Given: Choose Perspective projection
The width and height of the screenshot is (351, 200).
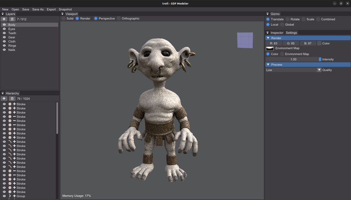Looking at the screenshot, I should [96, 18].
